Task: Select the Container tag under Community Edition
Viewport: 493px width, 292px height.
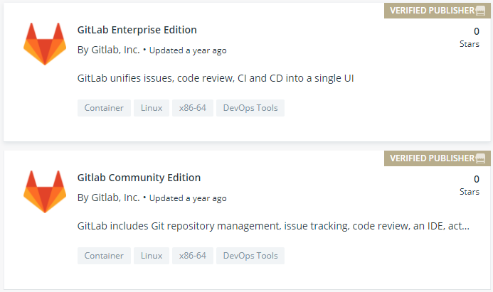Action: tap(104, 256)
